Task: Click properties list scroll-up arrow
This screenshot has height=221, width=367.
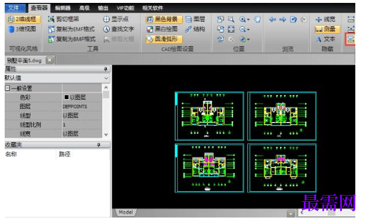Action: coord(106,87)
